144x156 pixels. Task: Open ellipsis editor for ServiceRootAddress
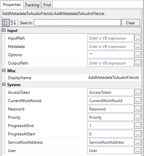point(138,142)
